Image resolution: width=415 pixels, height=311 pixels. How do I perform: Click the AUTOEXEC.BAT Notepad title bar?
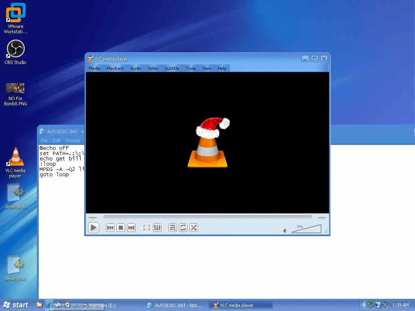pos(62,132)
